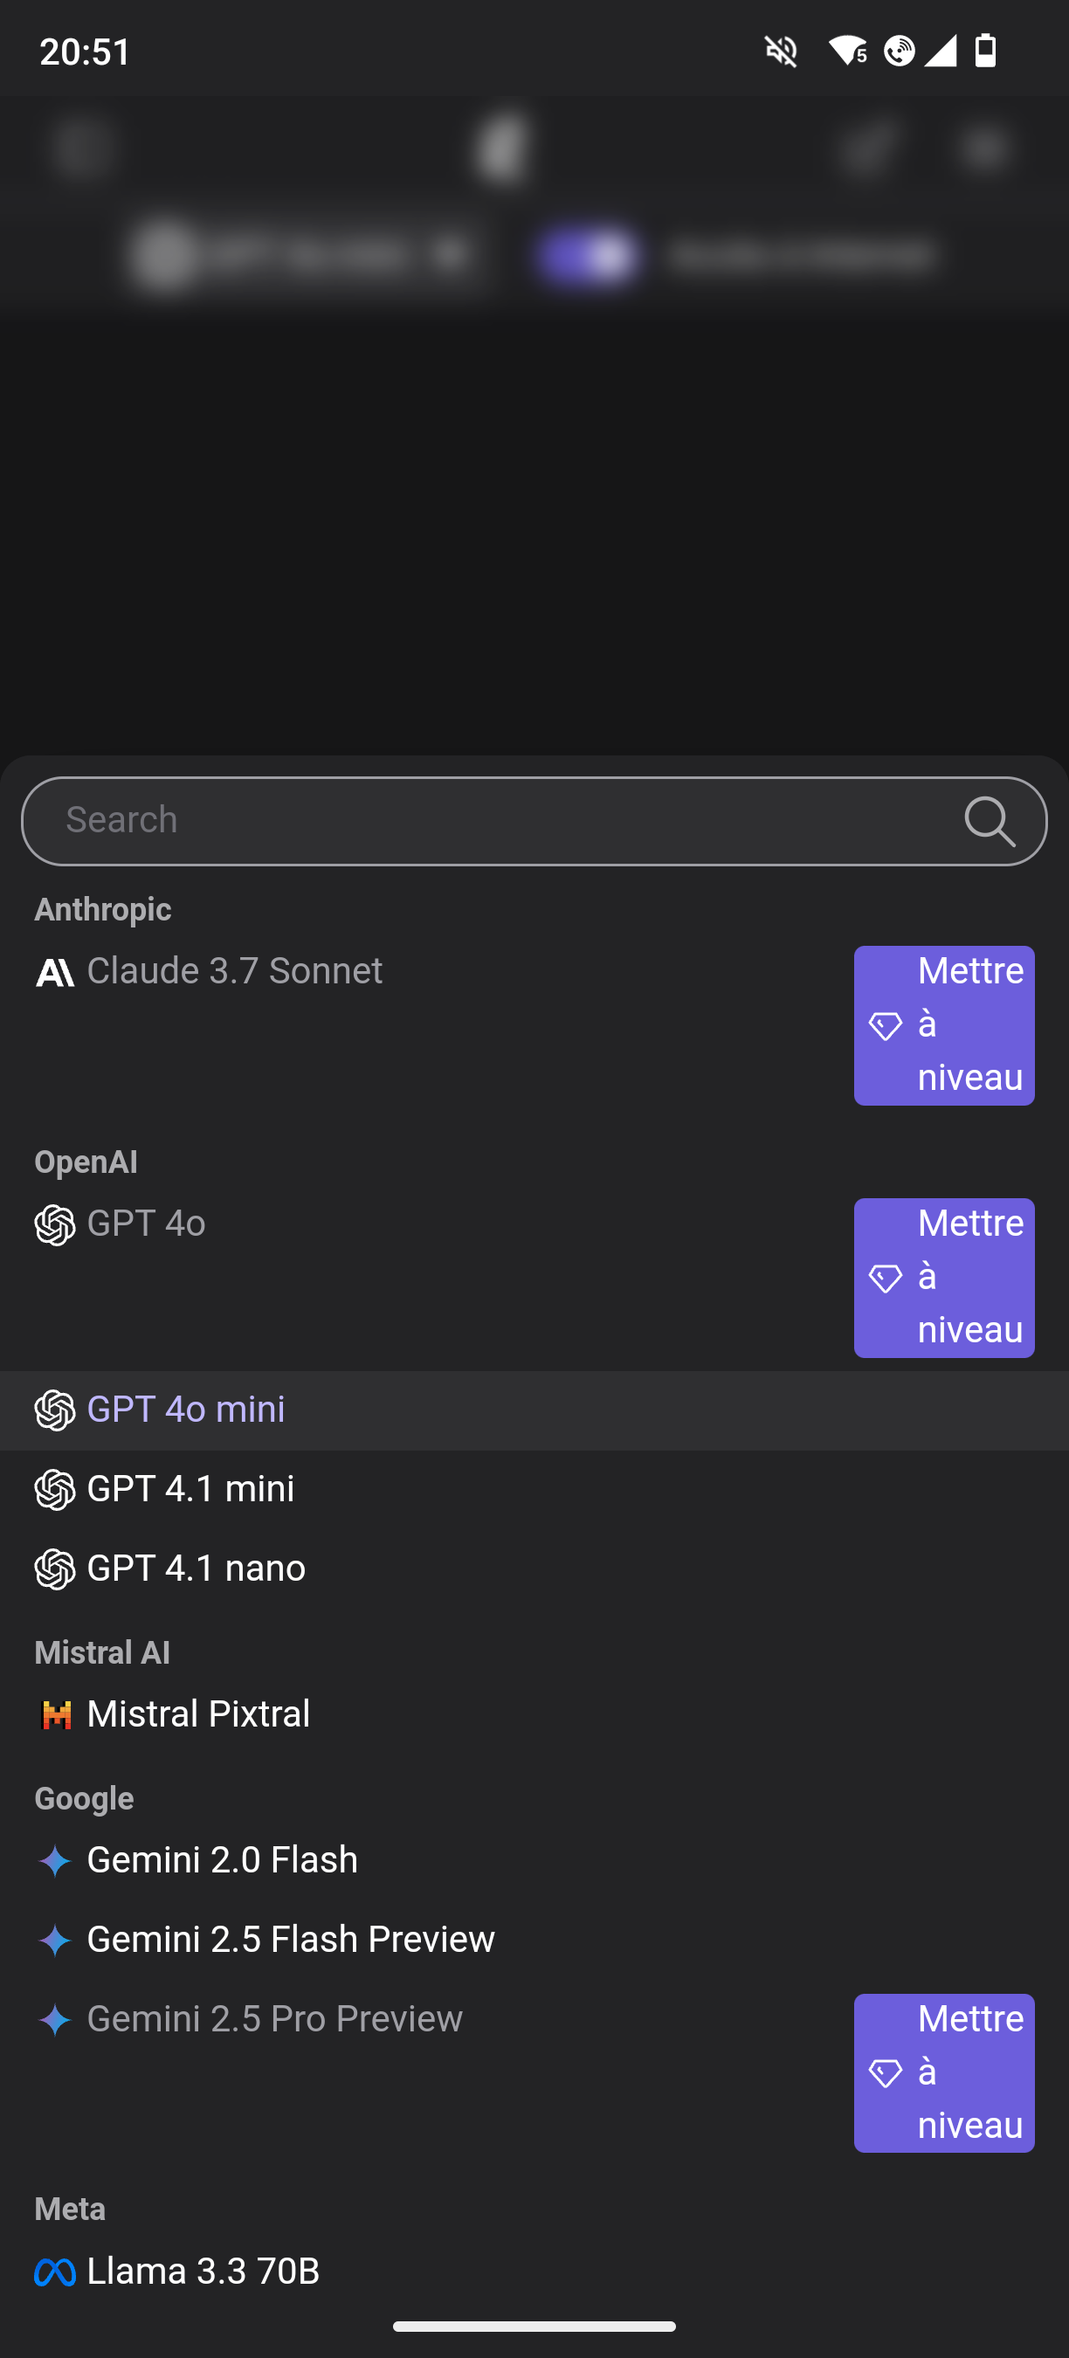1069x2358 pixels.
Task: Choose GPT 4.1 mini from the list
Action: coord(190,1489)
